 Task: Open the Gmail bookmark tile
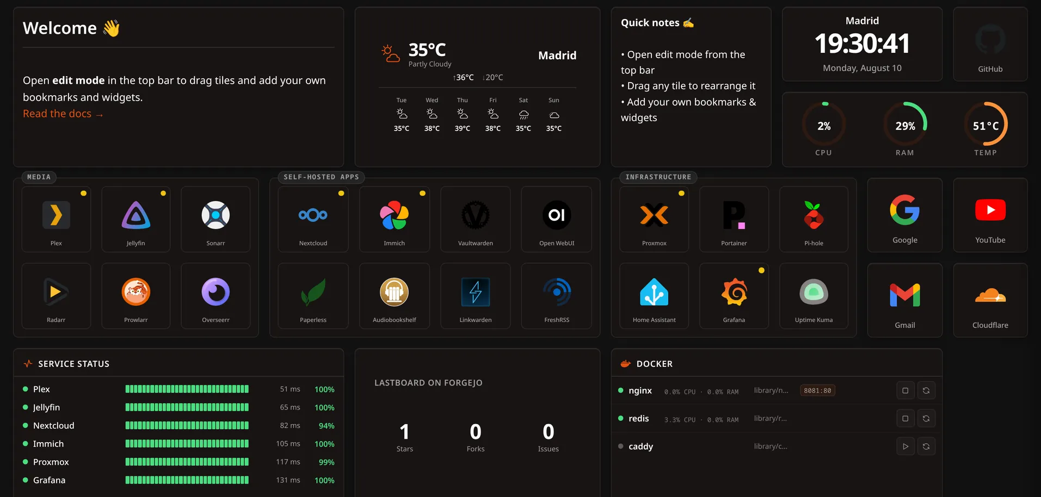pos(905,300)
